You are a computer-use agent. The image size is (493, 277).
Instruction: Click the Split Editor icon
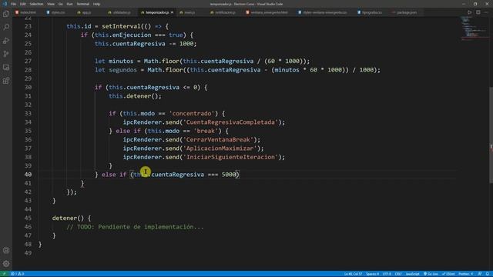click(x=478, y=12)
